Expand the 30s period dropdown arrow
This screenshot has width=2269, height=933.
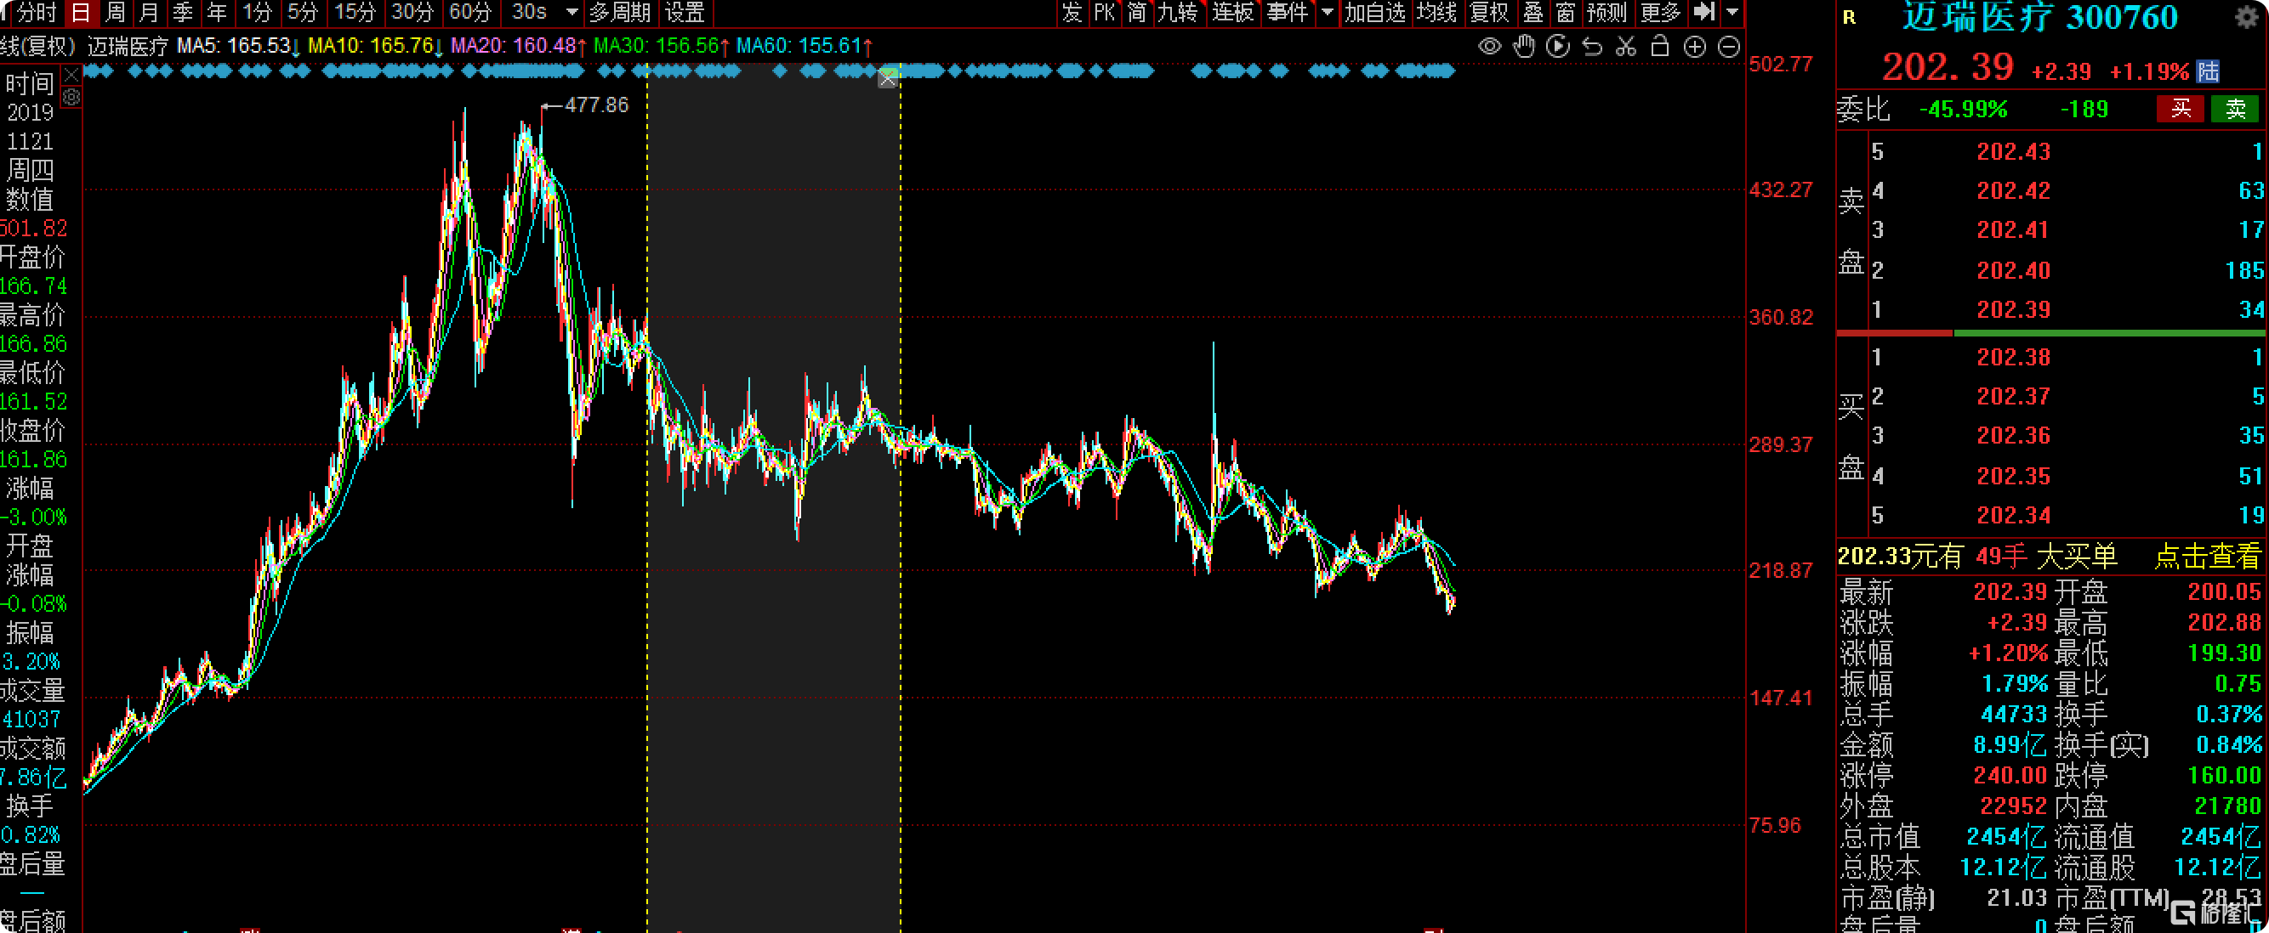(x=572, y=13)
